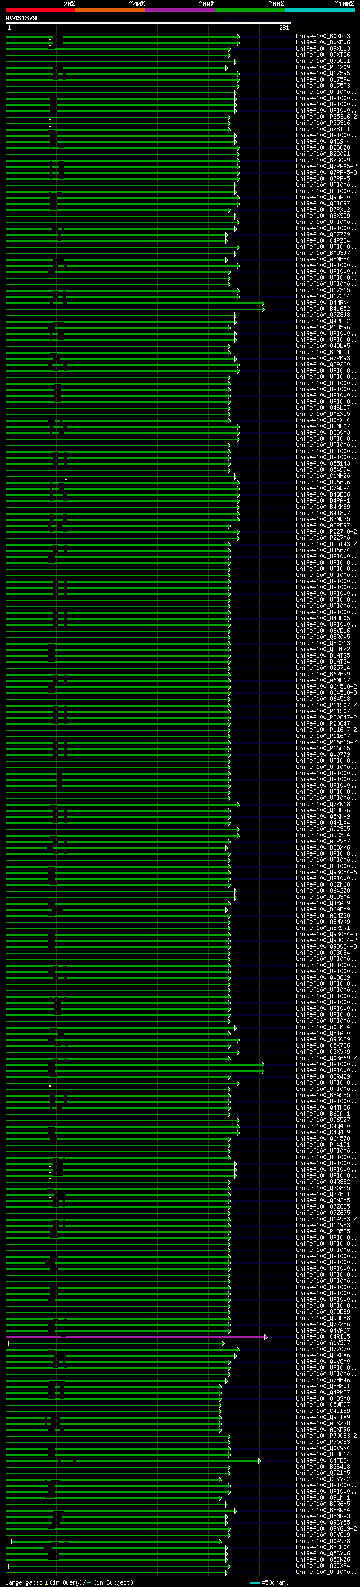
Task: Select hit label UniRef100_Q27779
Action: click(323, 234)
